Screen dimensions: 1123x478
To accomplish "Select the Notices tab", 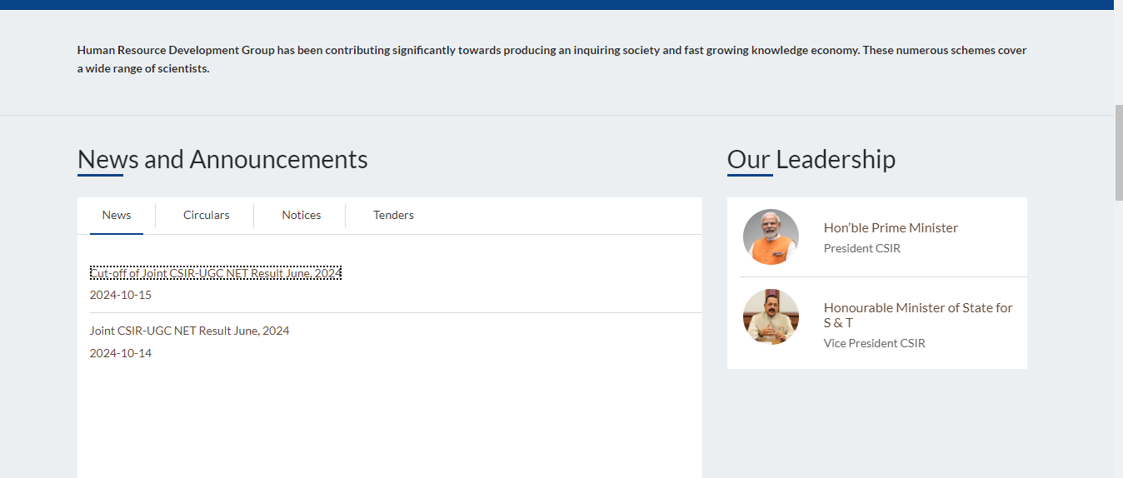I will click(x=301, y=215).
